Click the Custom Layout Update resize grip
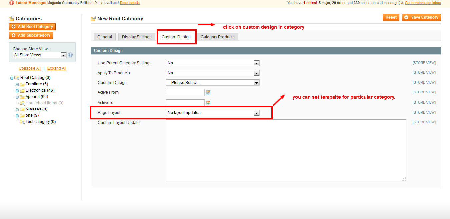The width and height of the screenshot is (450, 219). pos(404,179)
